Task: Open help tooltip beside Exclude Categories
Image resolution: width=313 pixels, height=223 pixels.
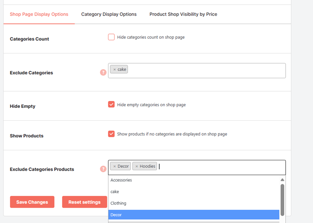Action: click(103, 72)
